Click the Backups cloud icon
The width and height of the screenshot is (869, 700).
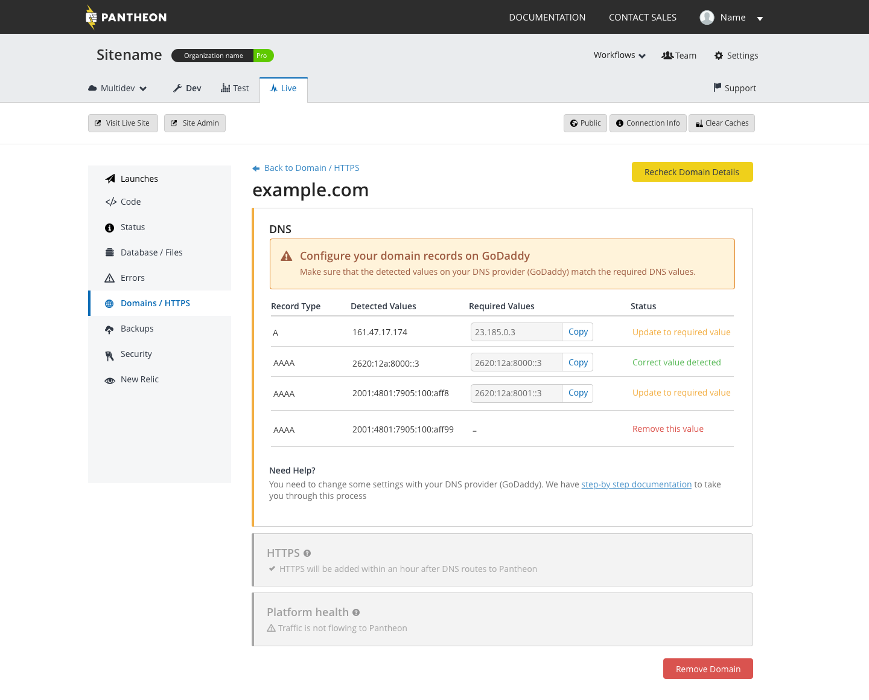click(x=109, y=329)
